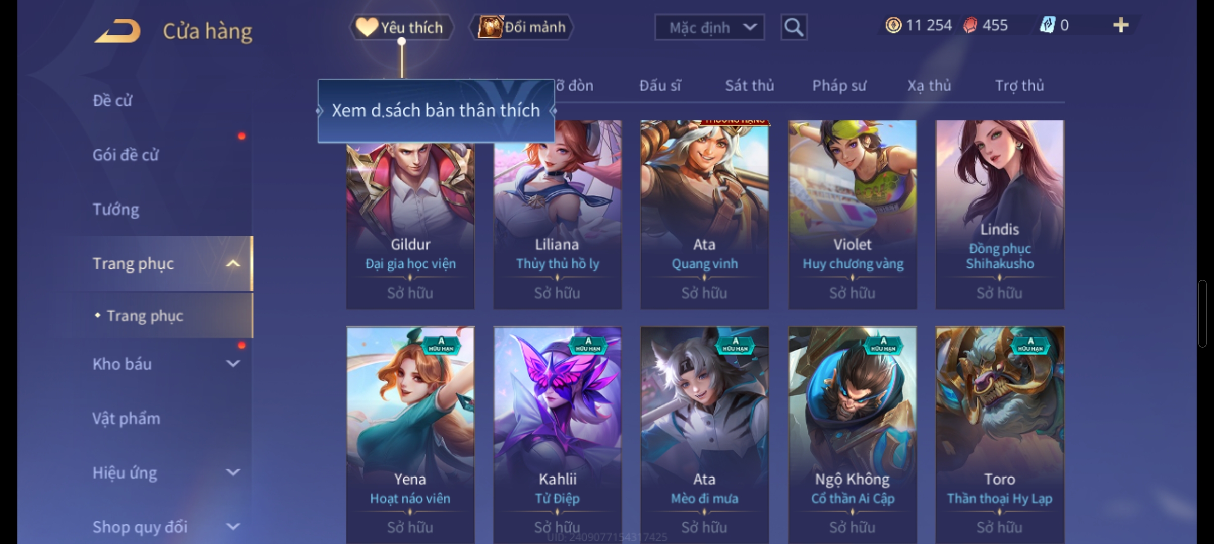Switch to the Sát thủ tab
1214x544 pixels.
click(749, 86)
